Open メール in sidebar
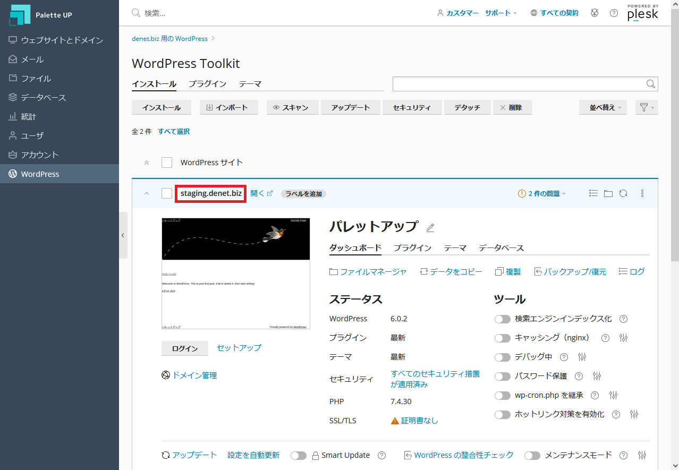This screenshot has height=470, width=679. [60, 59]
